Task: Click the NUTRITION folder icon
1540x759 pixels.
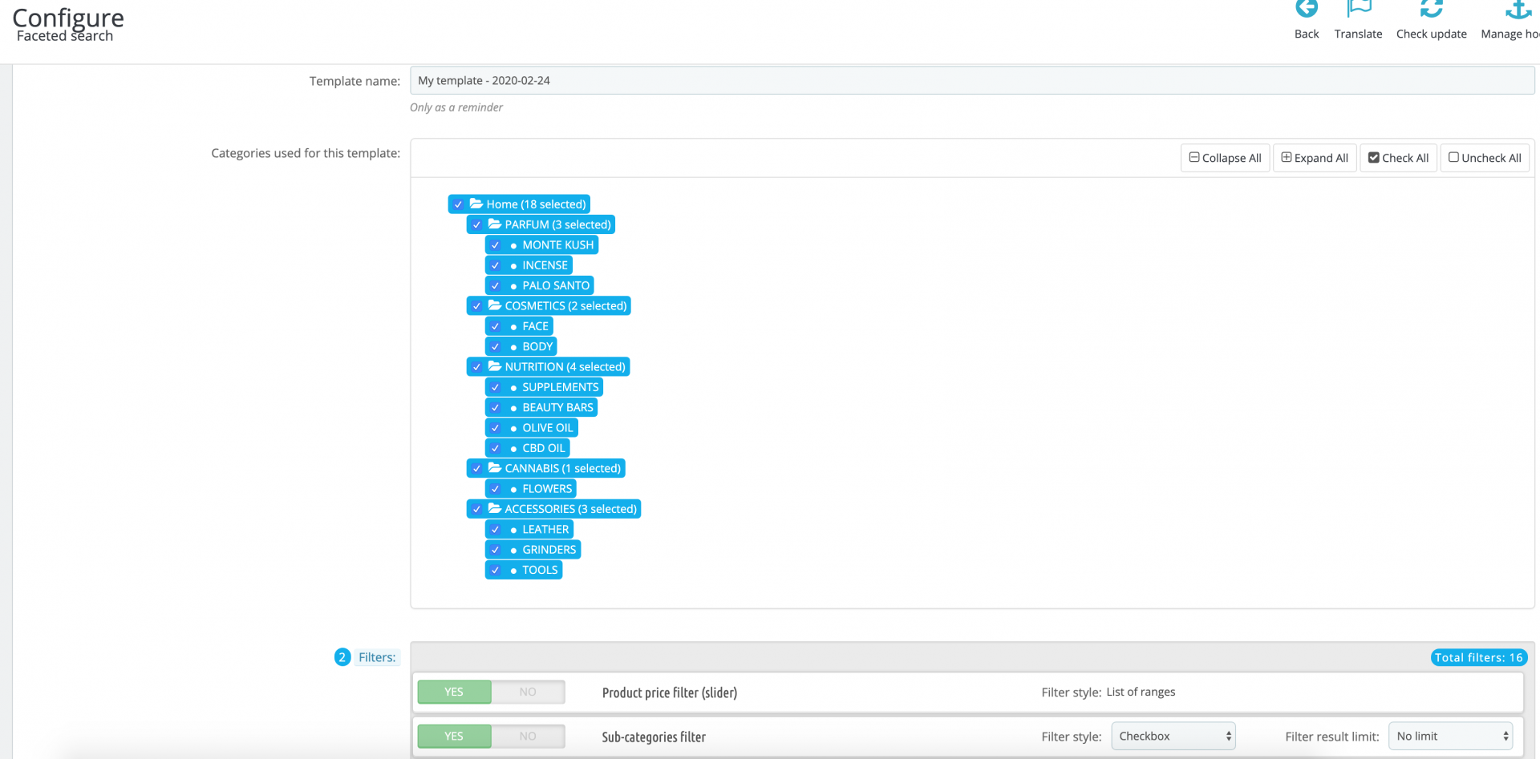Action: pyautogui.click(x=495, y=366)
